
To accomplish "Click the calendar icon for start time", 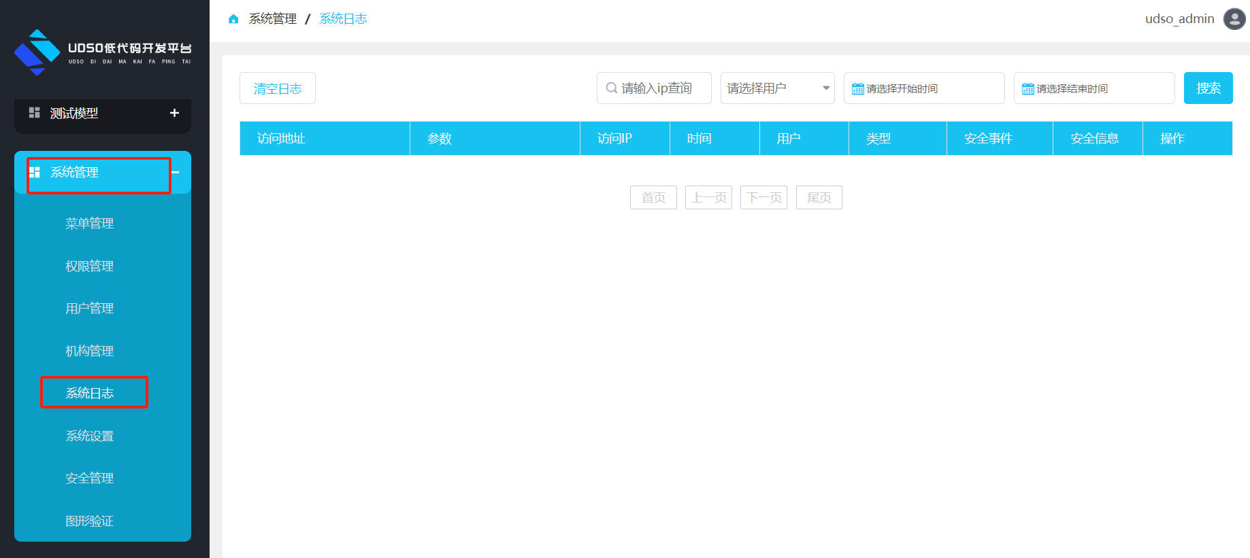I will click(x=857, y=89).
